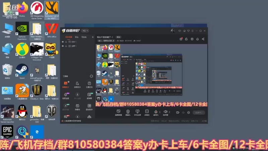268x151 pixels.
Task: Open the orange 弹幕助手 tool
Action: (66, 85)
